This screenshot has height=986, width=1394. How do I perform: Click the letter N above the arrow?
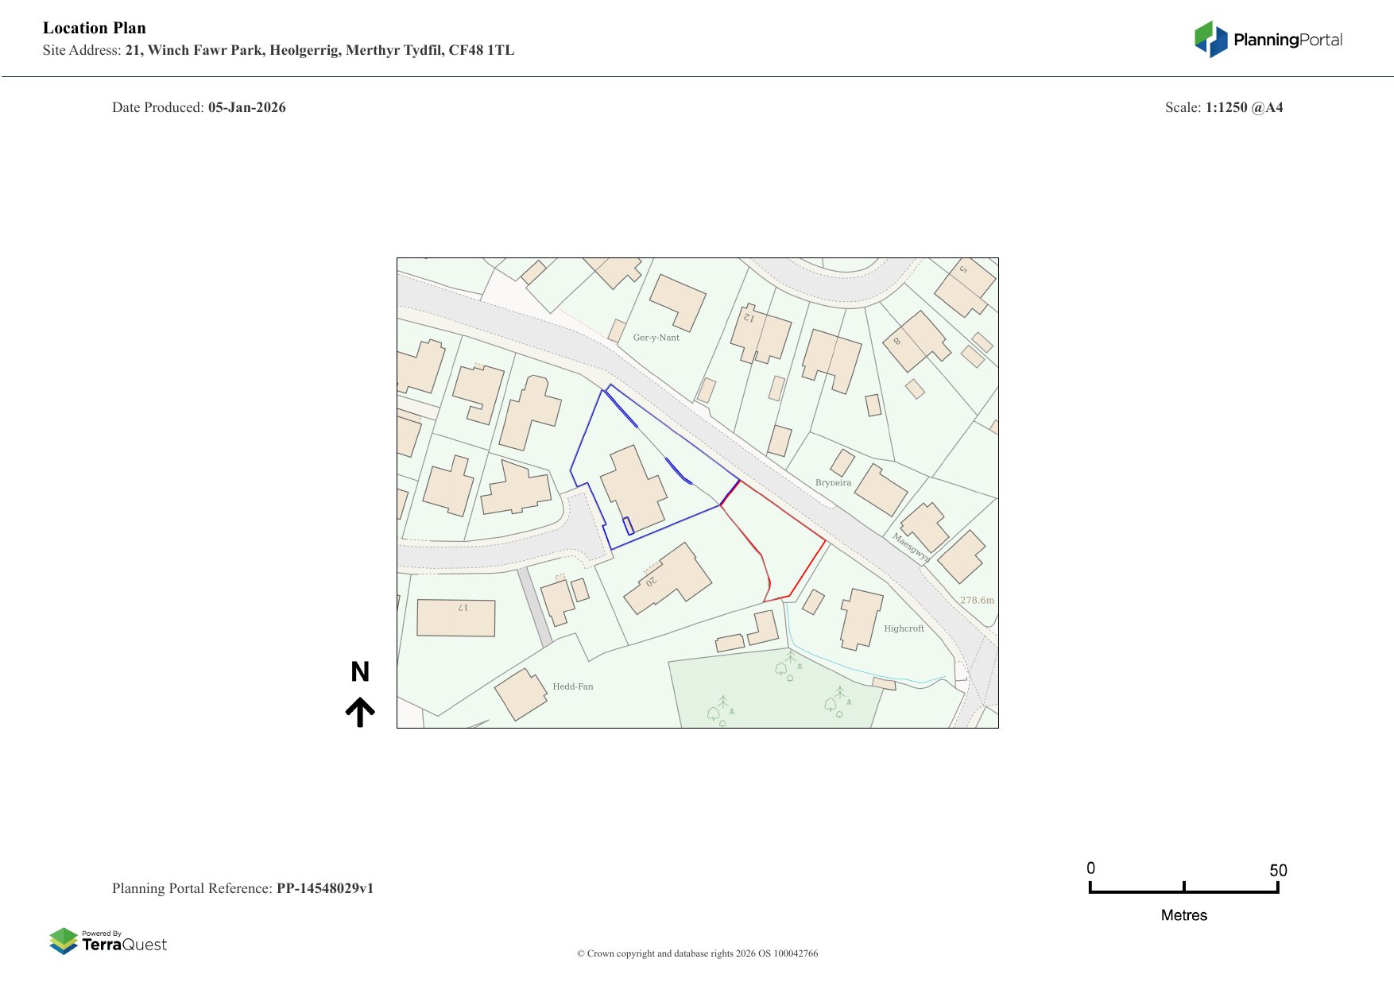coord(360,672)
